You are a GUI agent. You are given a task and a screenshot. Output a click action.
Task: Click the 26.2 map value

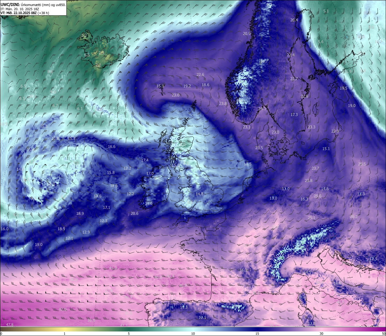(354, 217)
